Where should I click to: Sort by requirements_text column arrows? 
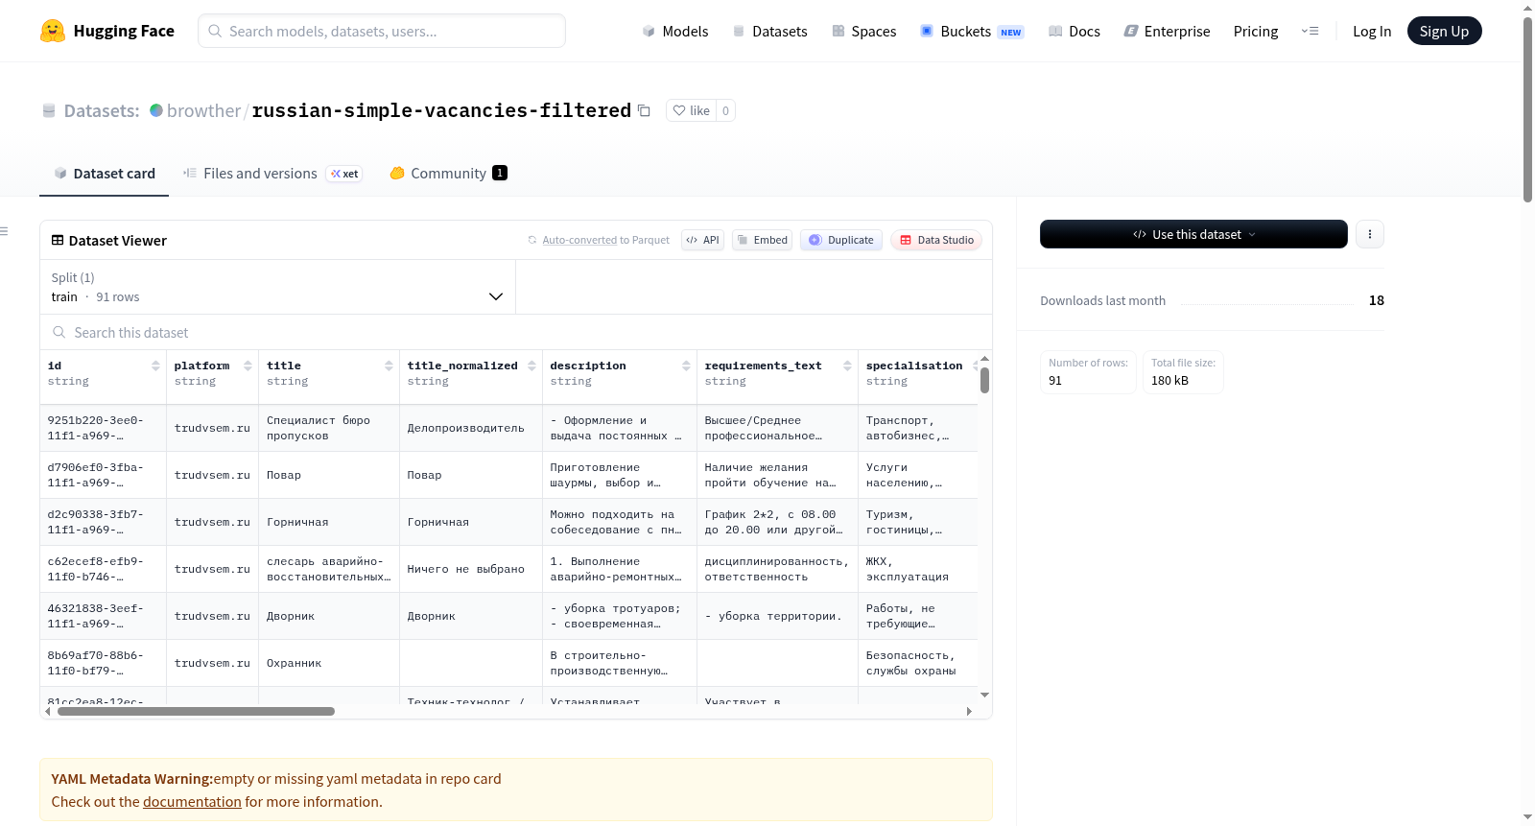pyautogui.click(x=847, y=366)
